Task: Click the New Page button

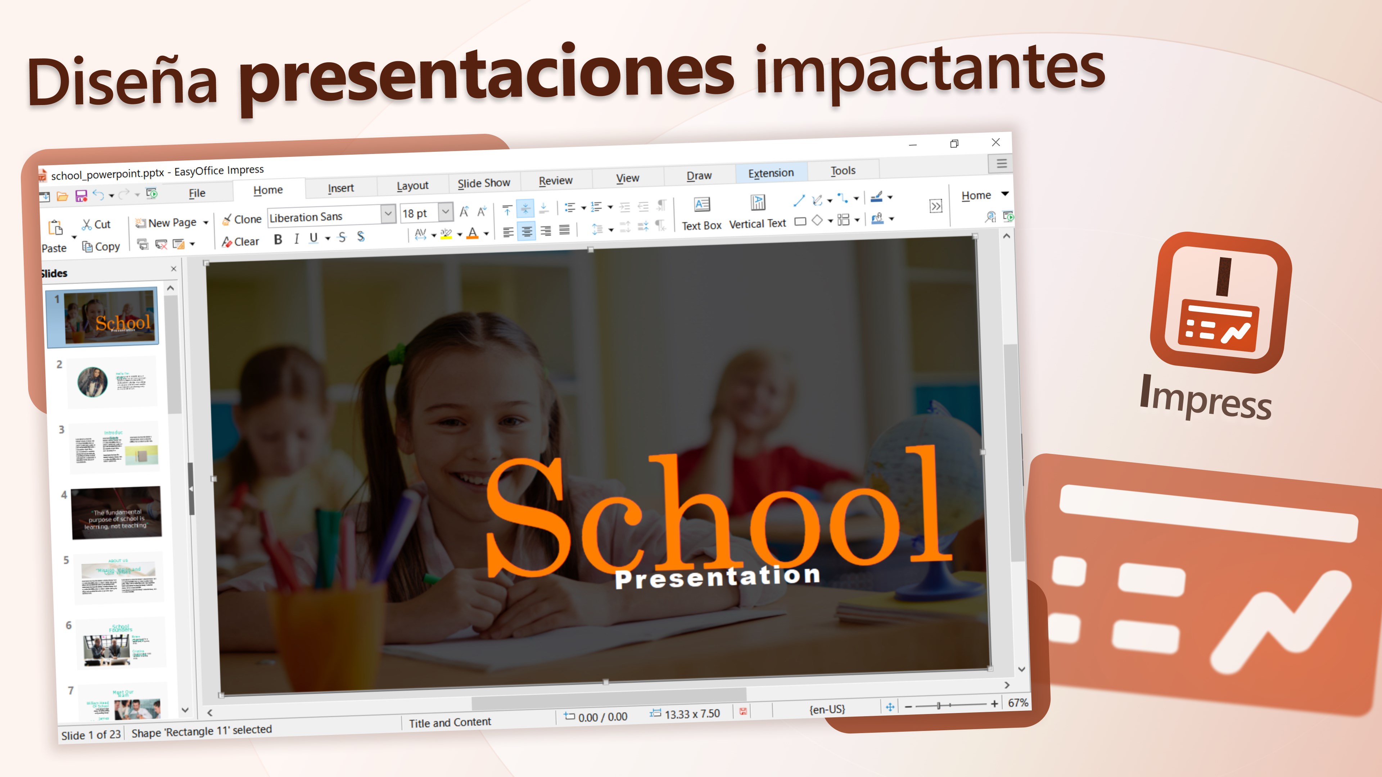Action: pos(166,223)
